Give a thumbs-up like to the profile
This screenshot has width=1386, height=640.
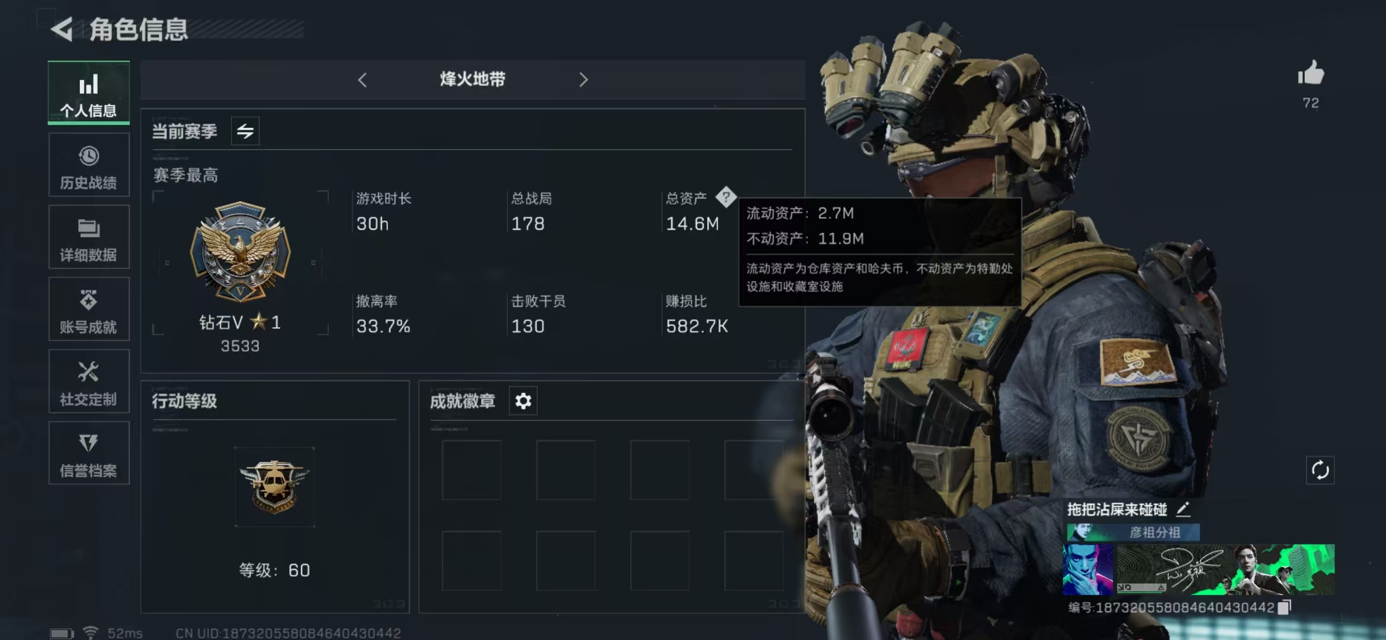click(x=1310, y=74)
